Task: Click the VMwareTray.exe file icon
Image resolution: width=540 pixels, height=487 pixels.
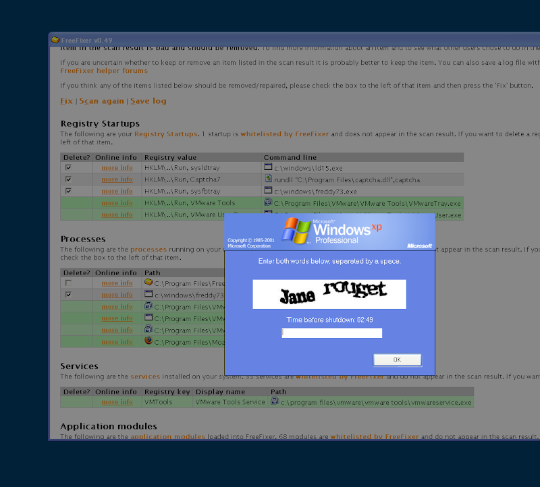Action: 268,202
